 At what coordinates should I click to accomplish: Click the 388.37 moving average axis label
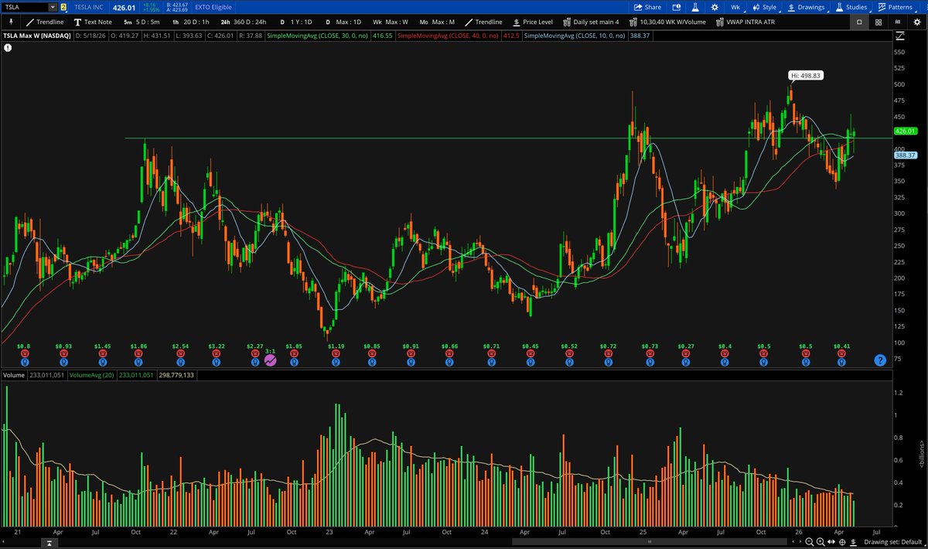905,155
